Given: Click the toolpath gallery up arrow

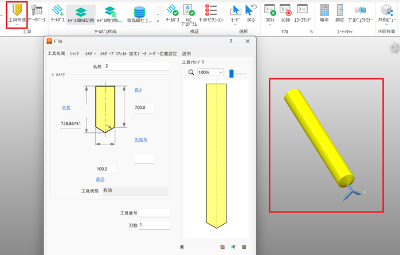Looking at the screenshot, I should click(158, 8).
